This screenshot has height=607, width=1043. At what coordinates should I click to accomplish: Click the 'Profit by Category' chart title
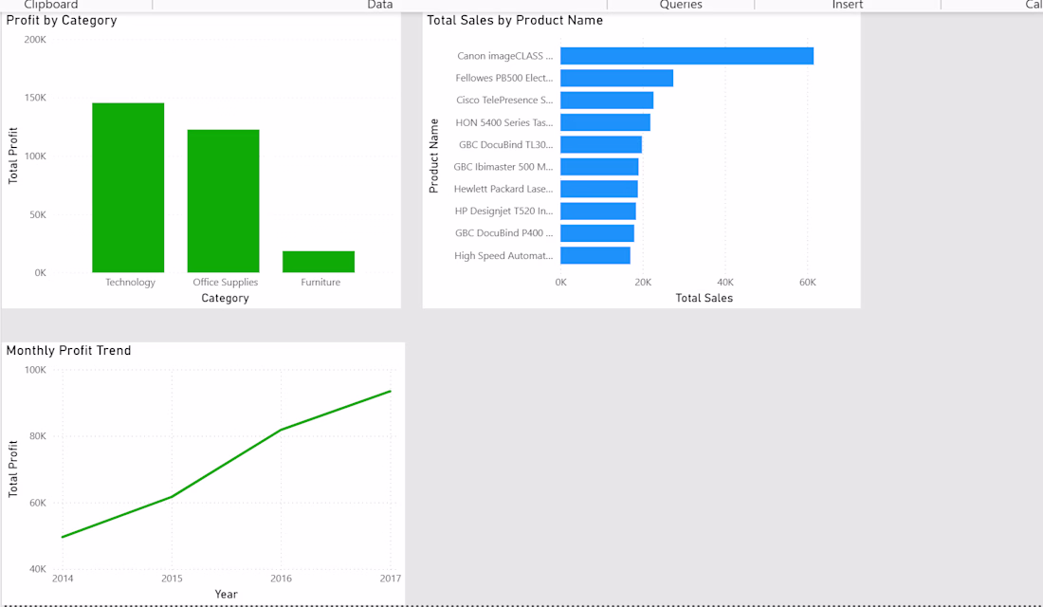[x=62, y=21]
